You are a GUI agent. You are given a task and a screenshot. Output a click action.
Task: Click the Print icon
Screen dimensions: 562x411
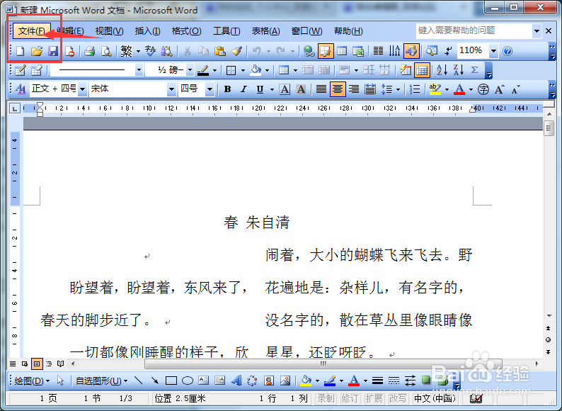[x=89, y=51]
